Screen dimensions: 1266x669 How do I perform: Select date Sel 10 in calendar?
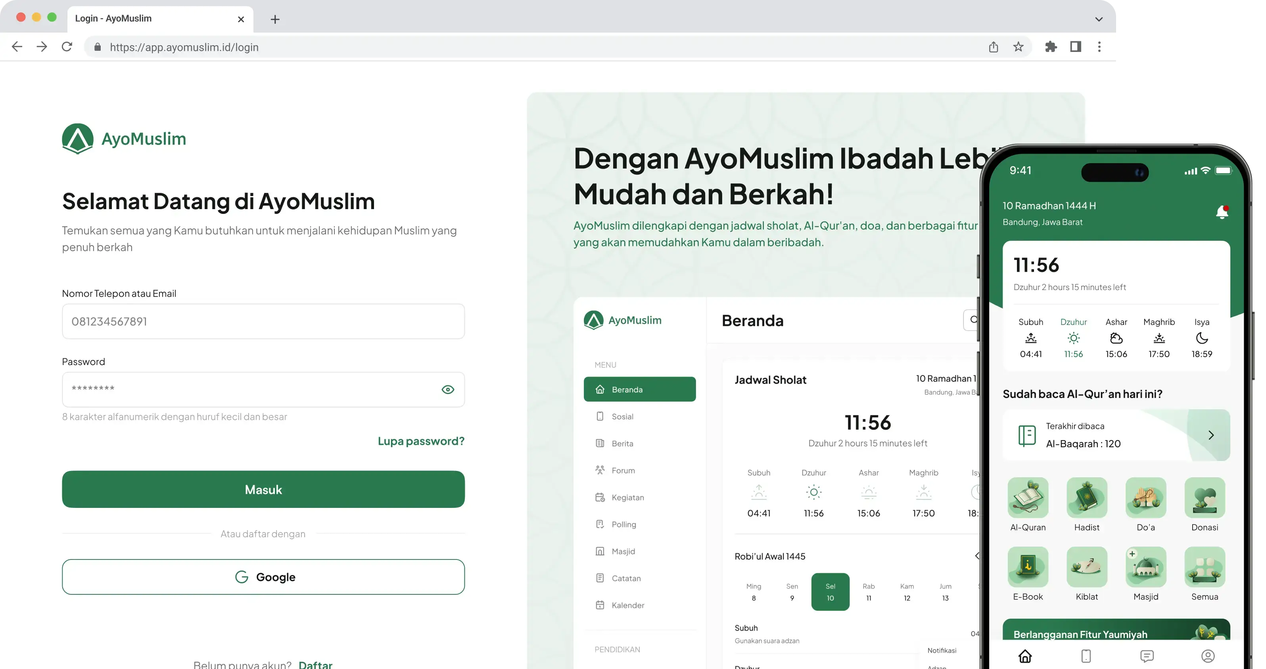pos(830,592)
